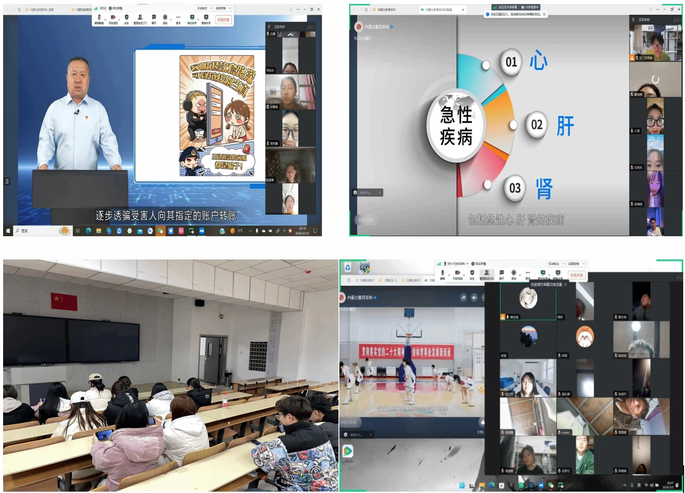Click the Windows Start button in top-left screenshot
685x493 pixels.
click(x=8, y=231)
